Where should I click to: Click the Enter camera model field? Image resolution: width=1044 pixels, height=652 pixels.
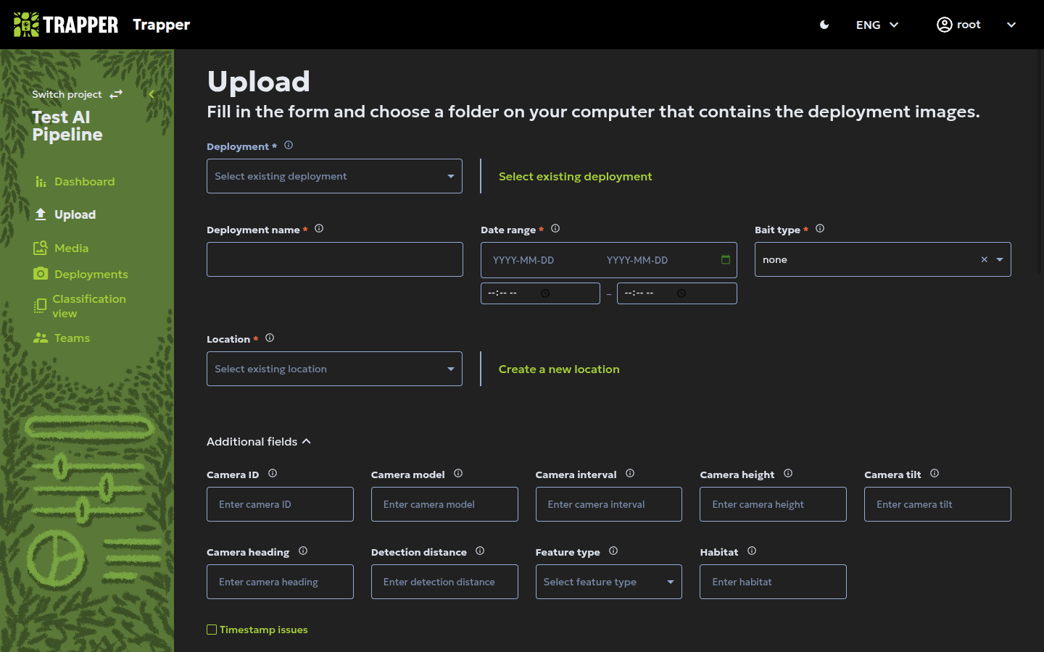(444, 504)
